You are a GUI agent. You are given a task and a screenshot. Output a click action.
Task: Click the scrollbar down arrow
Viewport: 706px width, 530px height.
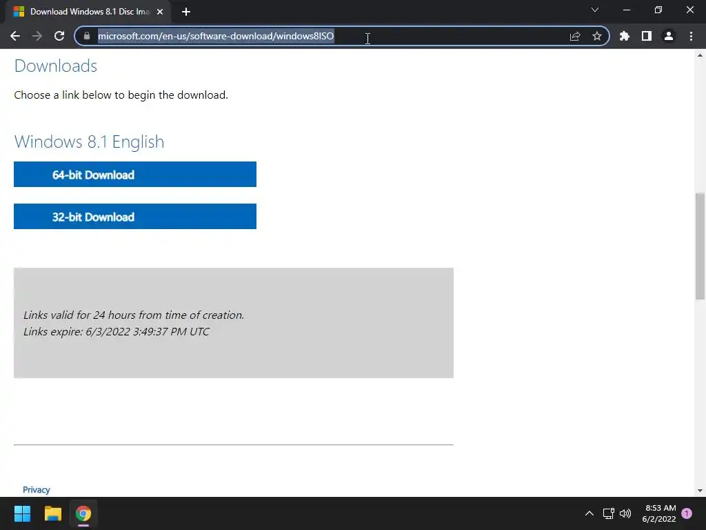pyautogui.click(x=700, y=491)
